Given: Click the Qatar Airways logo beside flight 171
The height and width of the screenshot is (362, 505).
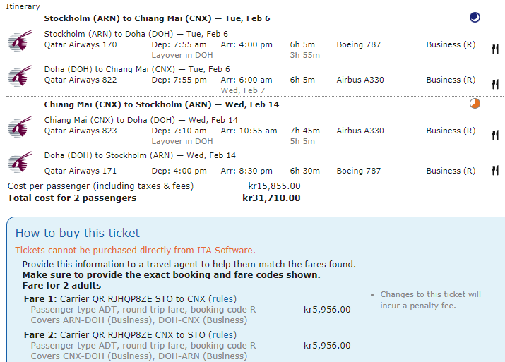Looking at the screenshot, I should pos(20,162).
